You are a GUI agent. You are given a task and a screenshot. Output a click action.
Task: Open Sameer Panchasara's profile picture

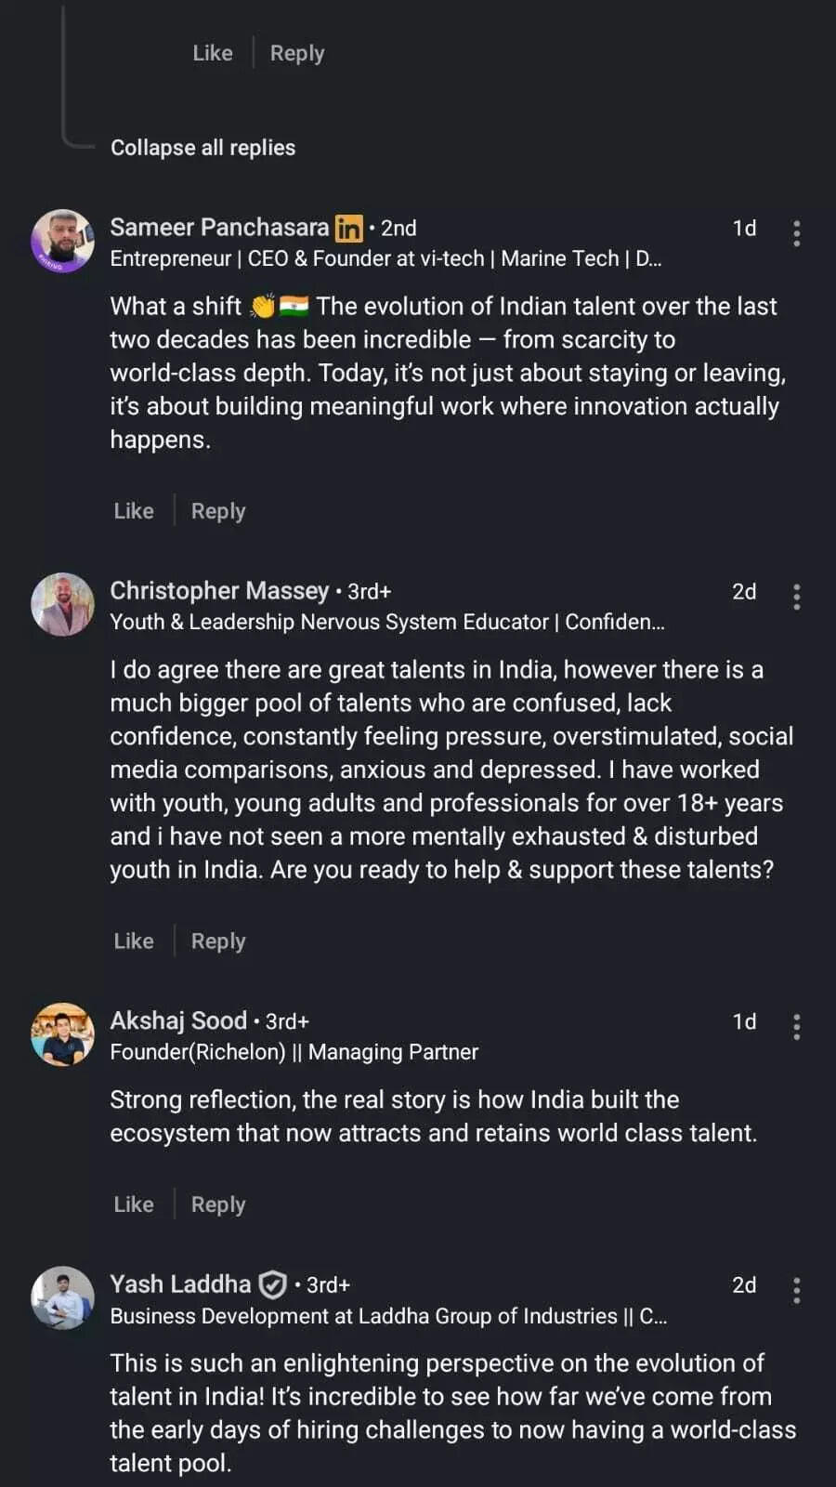[x=62, y=241]
